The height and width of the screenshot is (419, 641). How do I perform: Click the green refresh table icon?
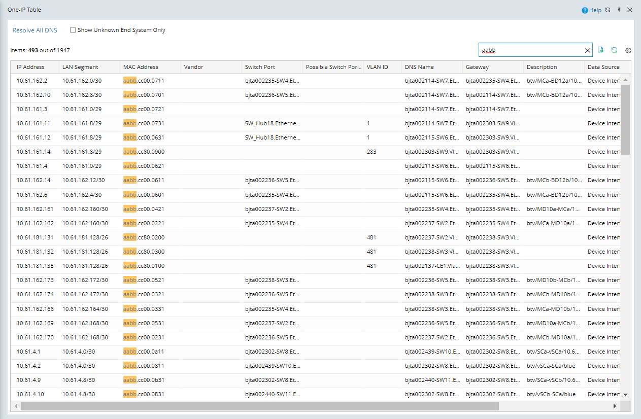[x=614, y=50]
